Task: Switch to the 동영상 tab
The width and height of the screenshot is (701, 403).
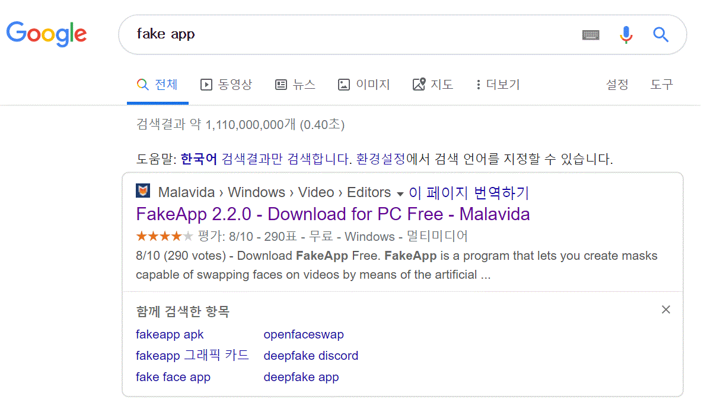Action: click(x=226, y=85)
